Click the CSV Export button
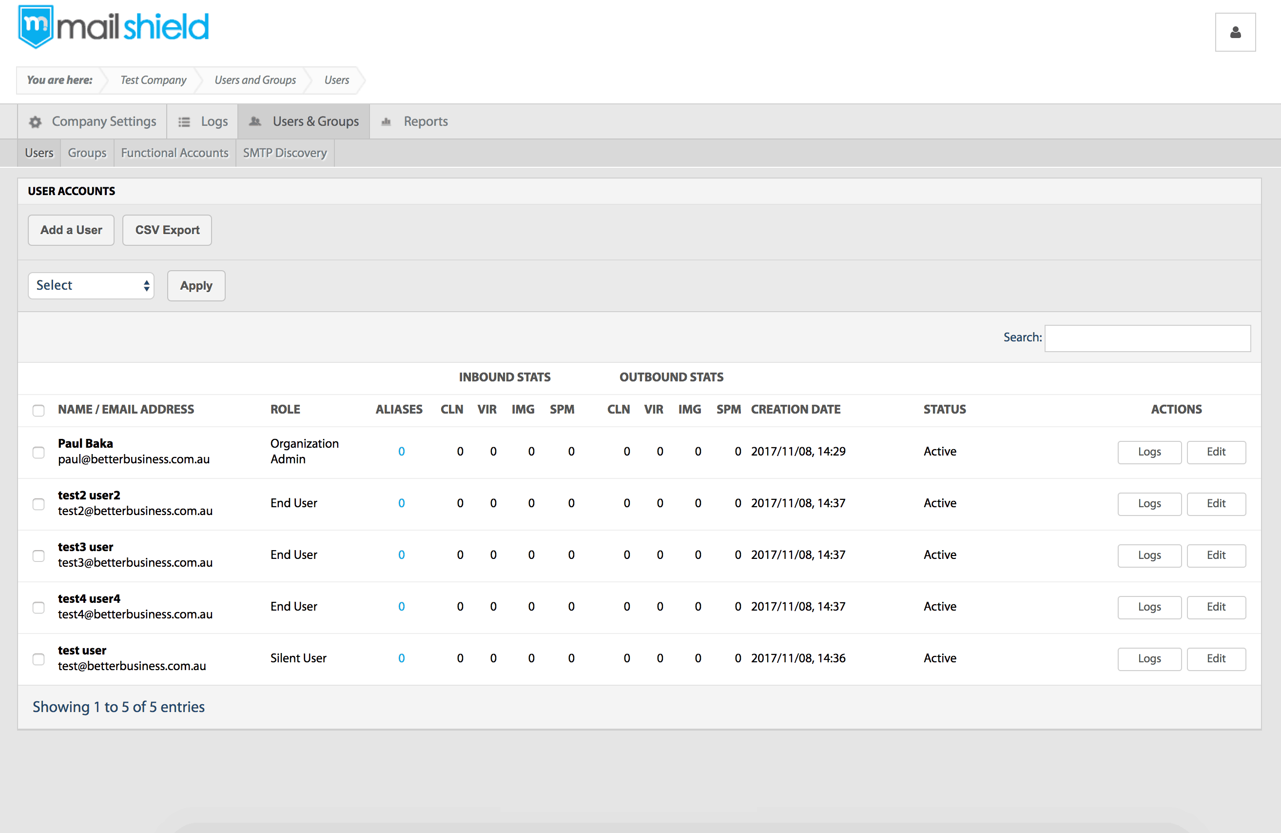 tap(167, 230)
